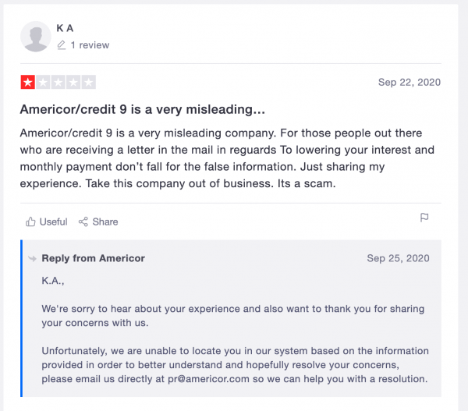
Task: Click the Sep 25, 2020 reply date
Action: (x=398, y=258)
